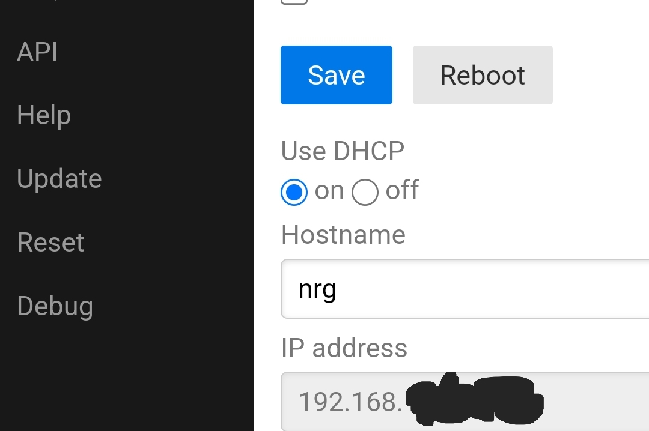
Task: Click the disabled IP address field
Action: [465, 402]
